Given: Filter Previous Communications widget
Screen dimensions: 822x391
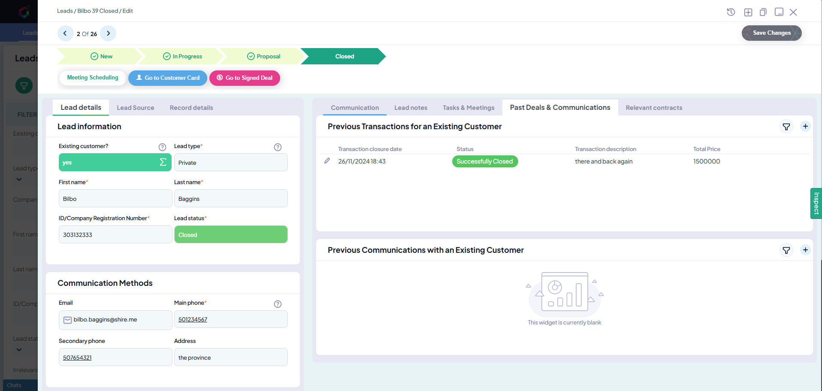Looking at the screenshot, I should (x=786, y=250).
